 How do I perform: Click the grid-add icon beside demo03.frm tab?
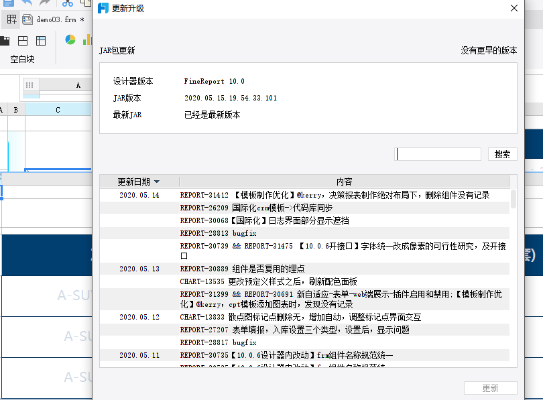pos(11,19)
